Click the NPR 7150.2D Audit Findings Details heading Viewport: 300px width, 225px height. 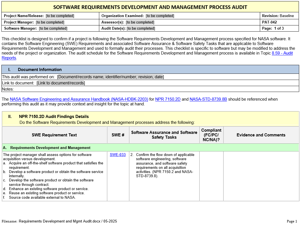coord(54,117)
